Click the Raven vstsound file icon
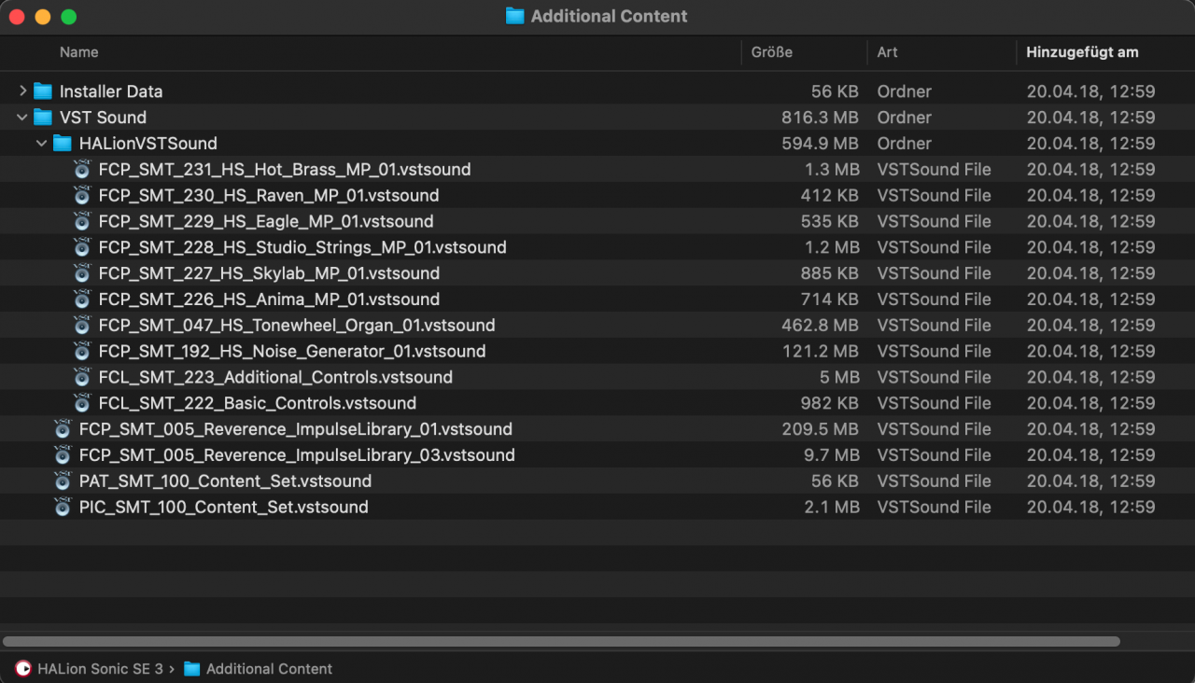1195x683 pixels. [x=82, y=196]
